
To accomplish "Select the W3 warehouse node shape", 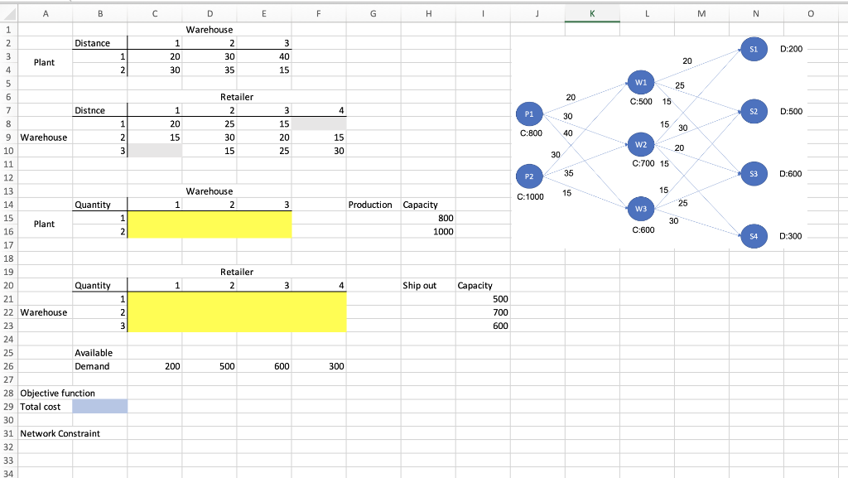I will (x=640, y=209).
